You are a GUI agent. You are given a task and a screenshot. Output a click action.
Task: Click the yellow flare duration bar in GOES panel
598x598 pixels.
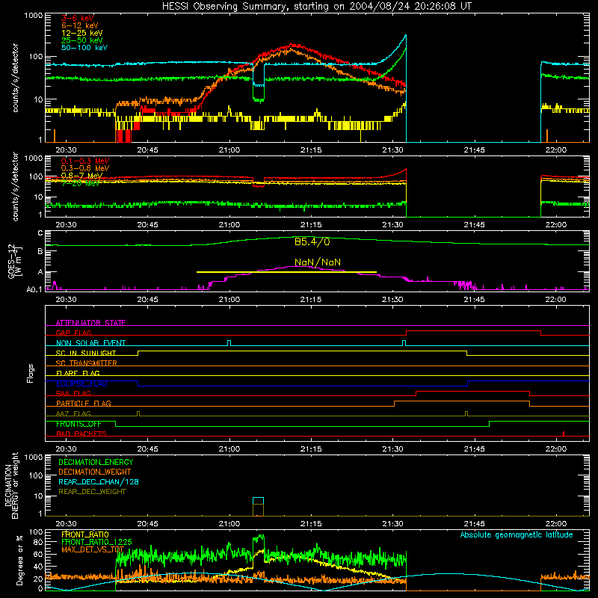tap(286, 272)
